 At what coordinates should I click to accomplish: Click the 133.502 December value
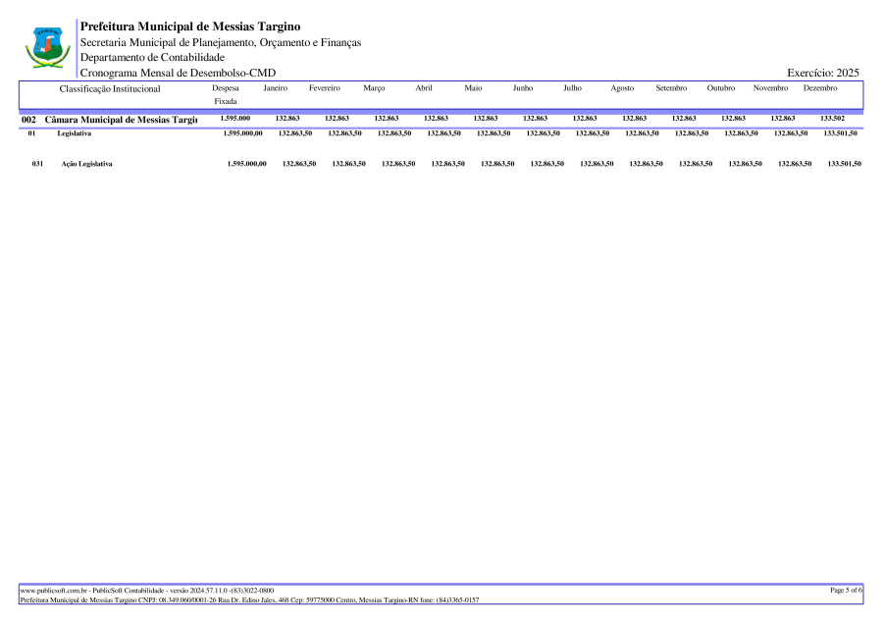point(832,119)
